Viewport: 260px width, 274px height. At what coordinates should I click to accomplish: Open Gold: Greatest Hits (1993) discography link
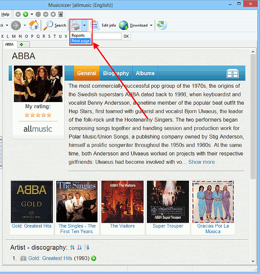[50, 258]
